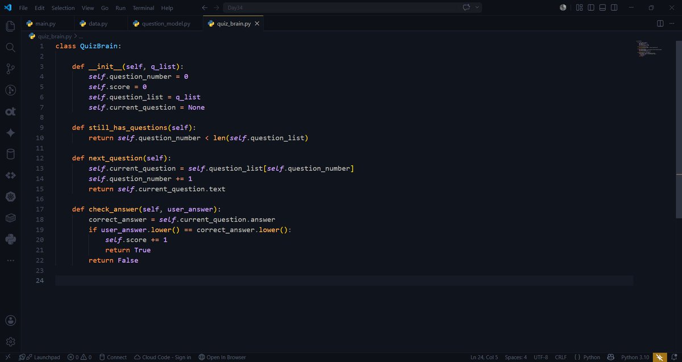
Task: Open Customize Layout icon
Action: click(x=579, y=8)
